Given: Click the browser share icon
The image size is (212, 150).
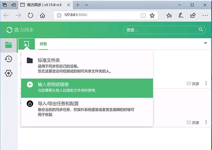Looking at the screenshot, I should tap(193, 15).
